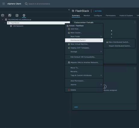Click the FlashStack datacenter header icon
Screen dimensions: 139x128
pos(73,11)
